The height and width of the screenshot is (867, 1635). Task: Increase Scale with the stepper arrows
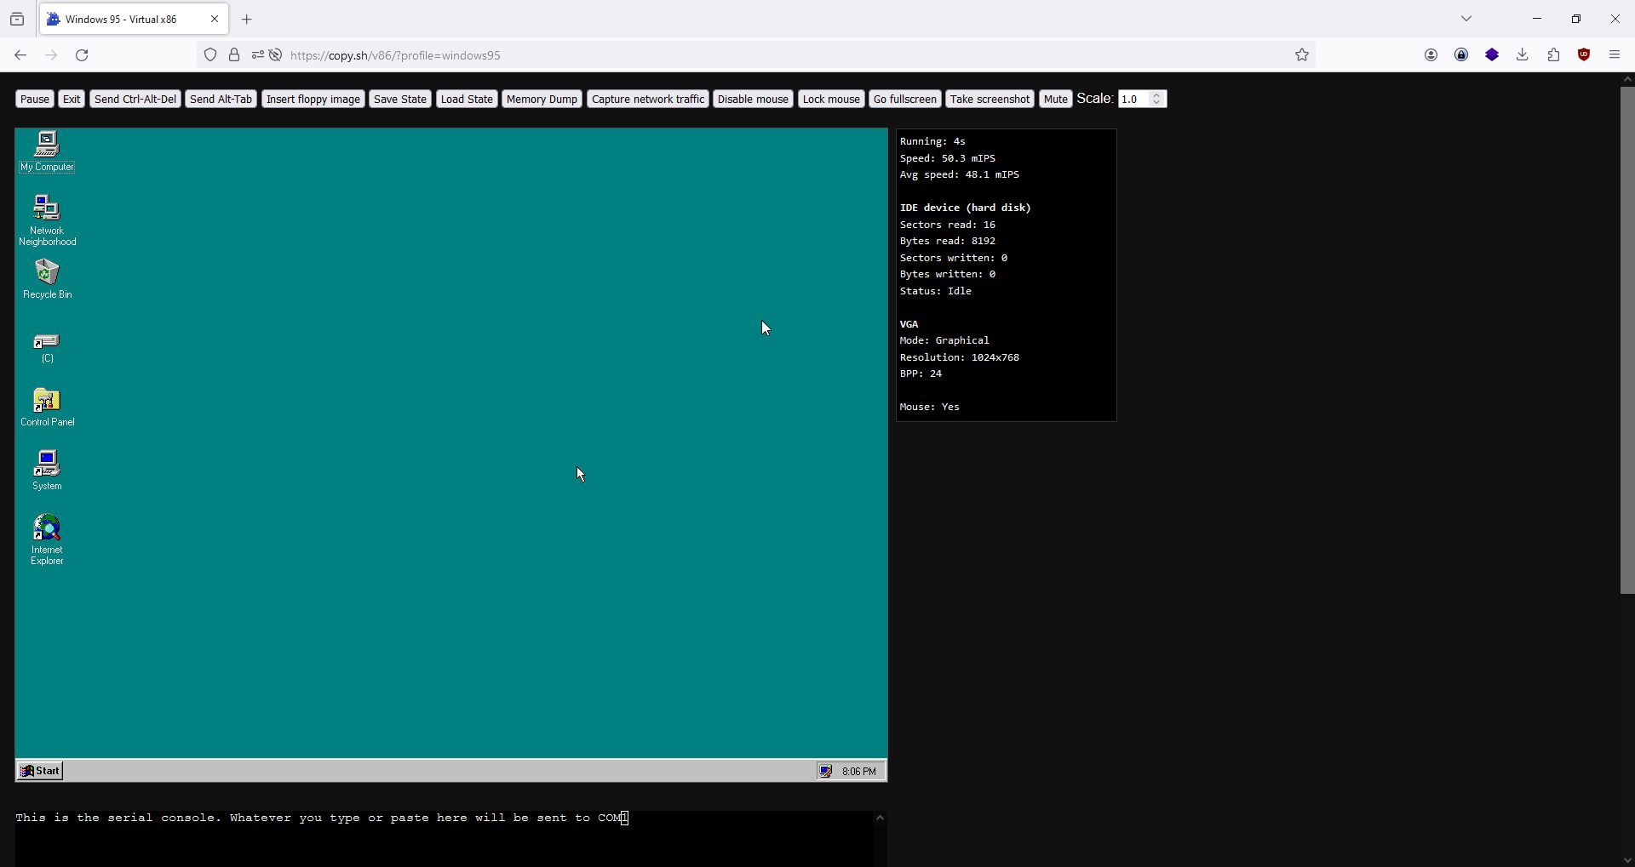pos(1156,95)
